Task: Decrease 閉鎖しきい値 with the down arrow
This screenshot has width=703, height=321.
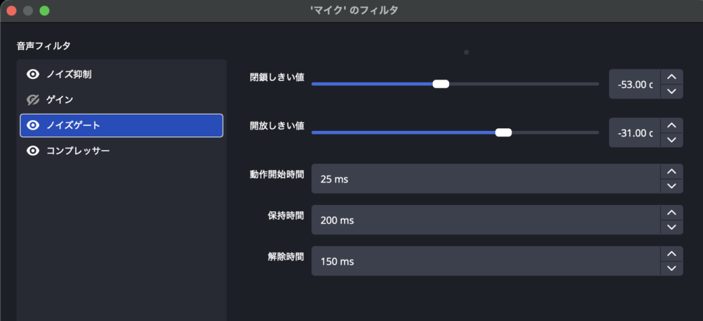Action: (x=671, y=92)
